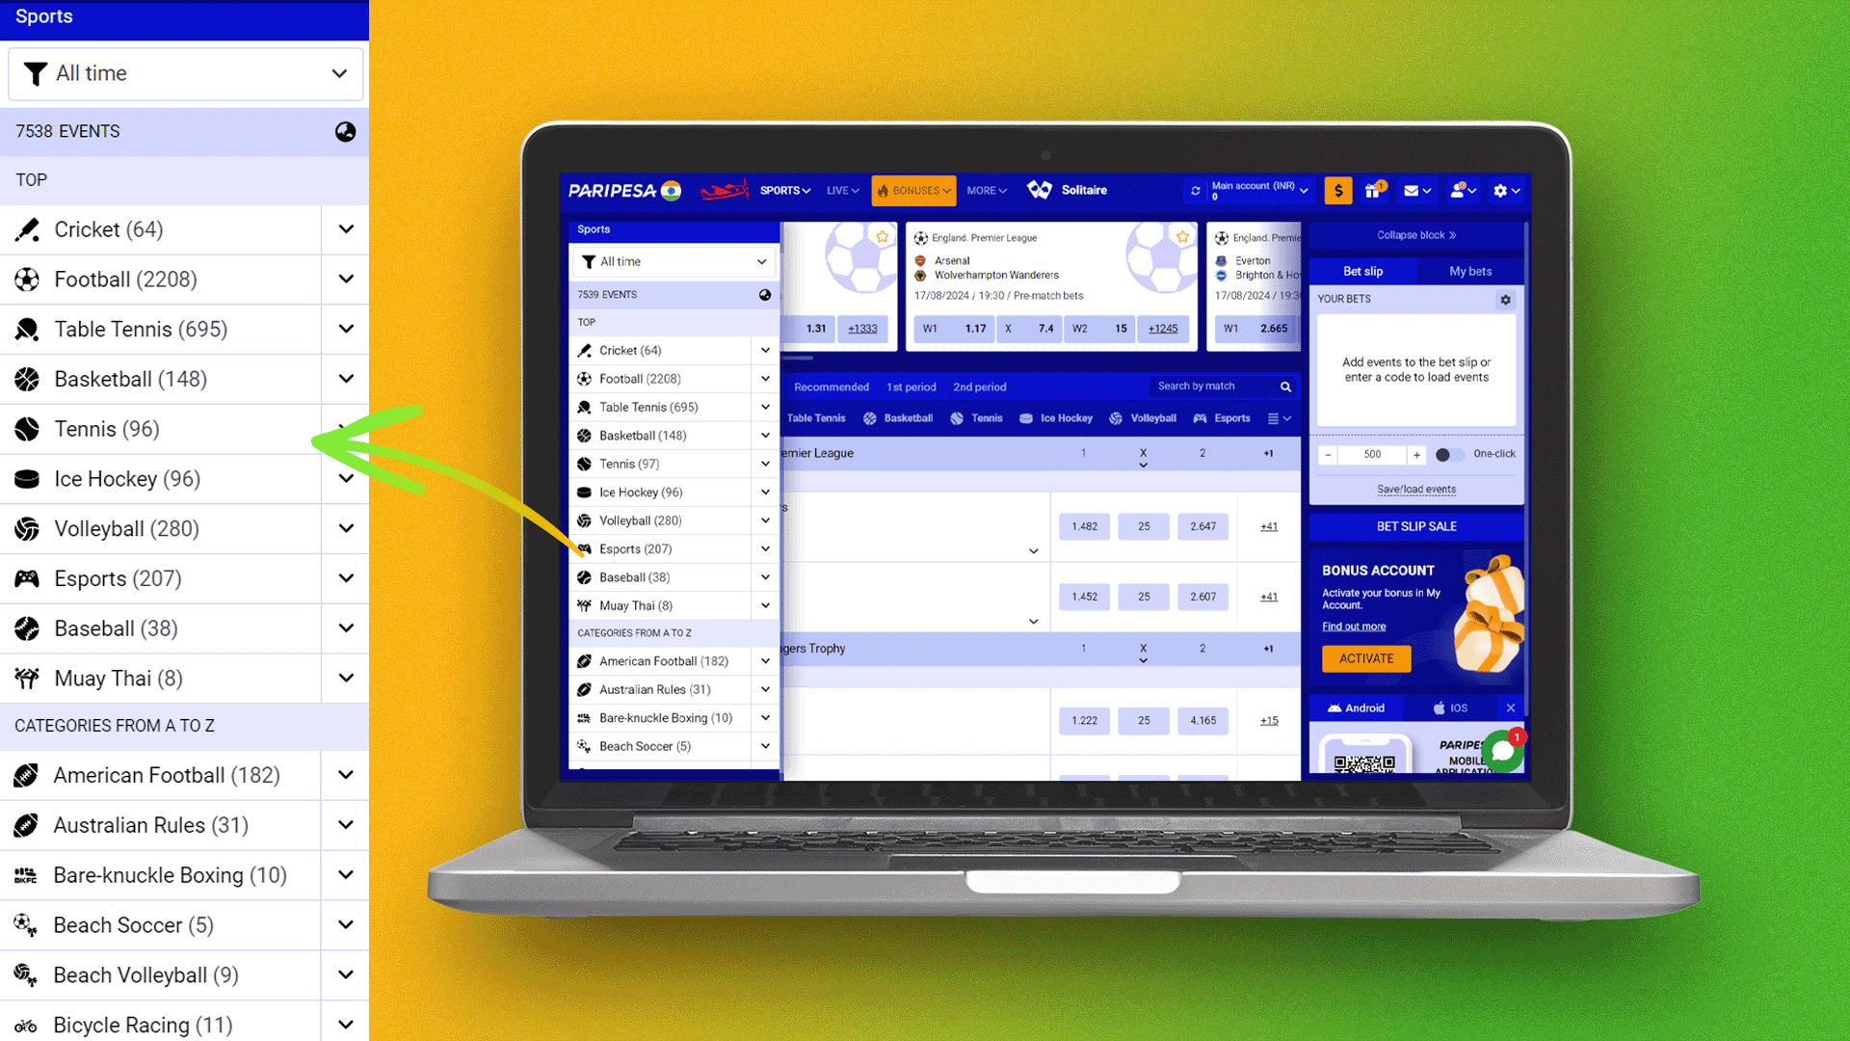The width and height of the screenshot is (1850, 1041).
Task: Click the Android QR code icon
Action: coord(1366,759)
